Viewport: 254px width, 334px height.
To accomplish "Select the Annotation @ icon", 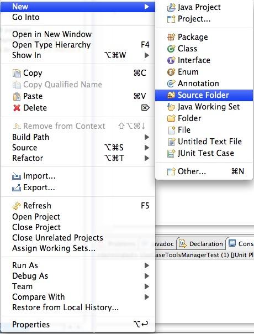I will click(171, 84).
